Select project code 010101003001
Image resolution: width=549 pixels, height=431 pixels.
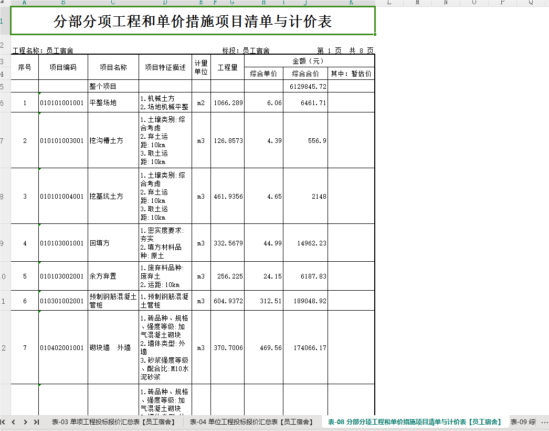click(63, 141)
